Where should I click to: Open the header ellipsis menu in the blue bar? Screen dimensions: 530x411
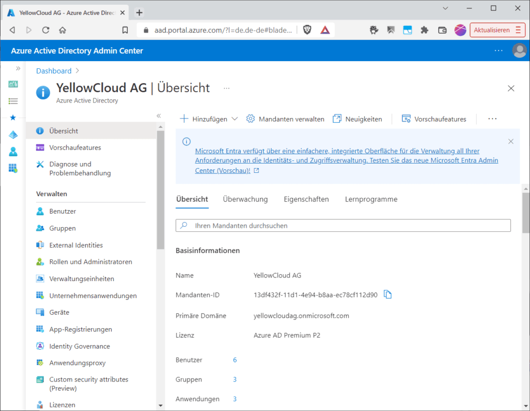pos(498,51)
